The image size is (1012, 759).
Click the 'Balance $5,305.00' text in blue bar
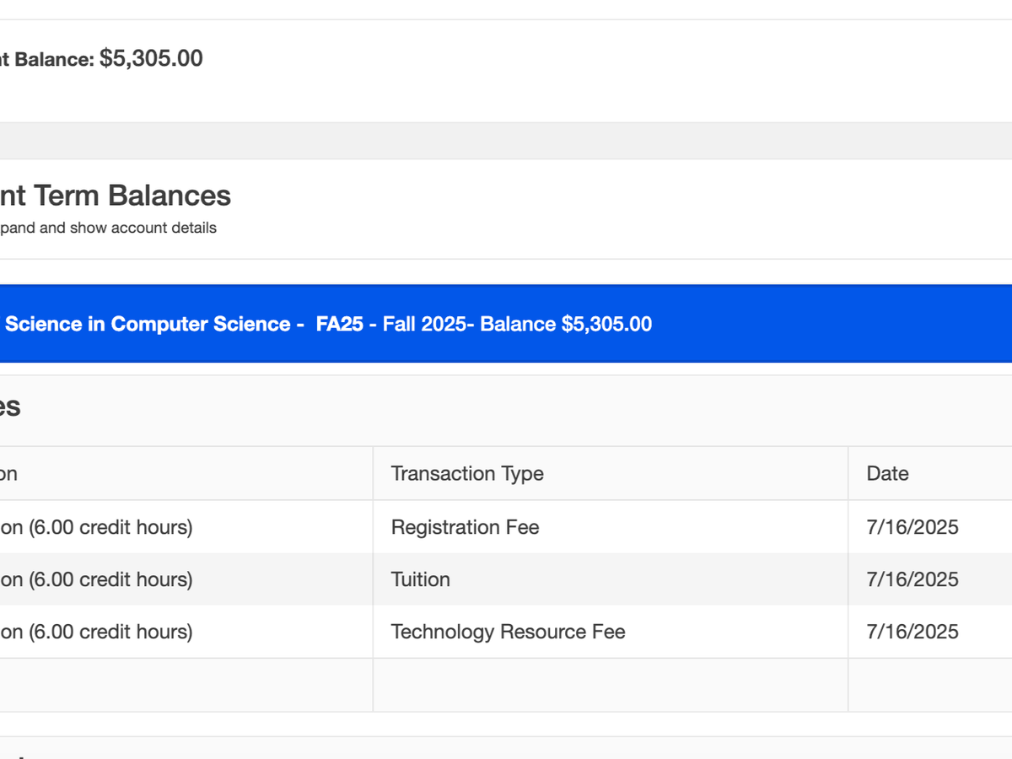(x=565, y=325)
